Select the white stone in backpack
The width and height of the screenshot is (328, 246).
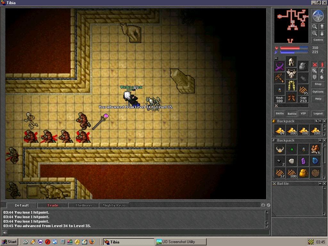tap(291, 161)
